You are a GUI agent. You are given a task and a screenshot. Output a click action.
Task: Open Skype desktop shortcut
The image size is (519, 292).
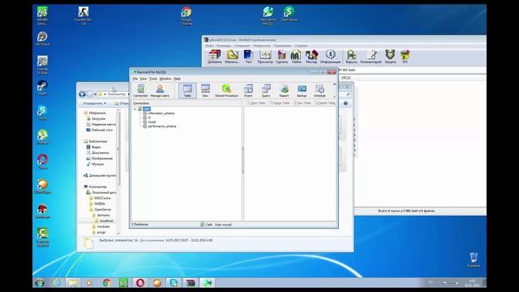[x=42, y=112]
